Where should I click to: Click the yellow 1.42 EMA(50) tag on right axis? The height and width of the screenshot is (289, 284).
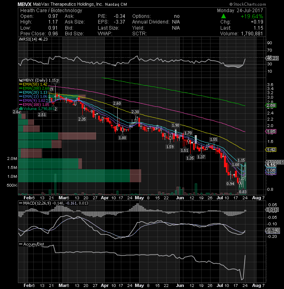pyautogui.click(x=271, y=150)
